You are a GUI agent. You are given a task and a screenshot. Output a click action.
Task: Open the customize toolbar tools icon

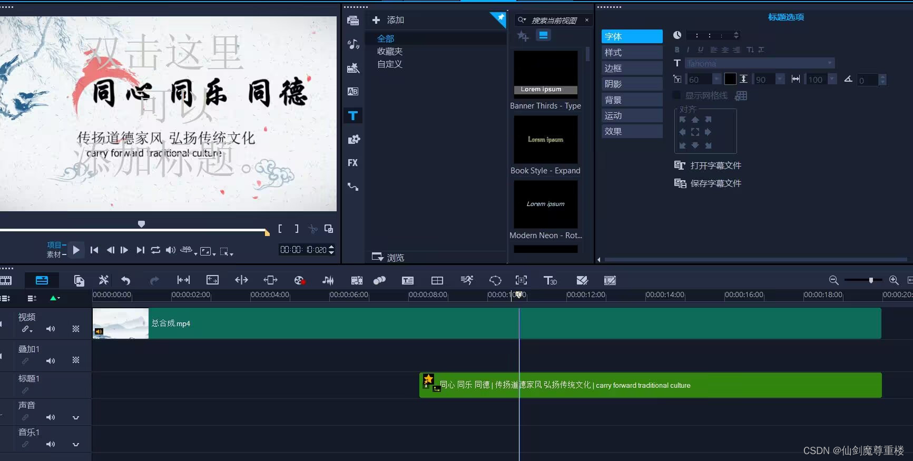coord(104,280)
